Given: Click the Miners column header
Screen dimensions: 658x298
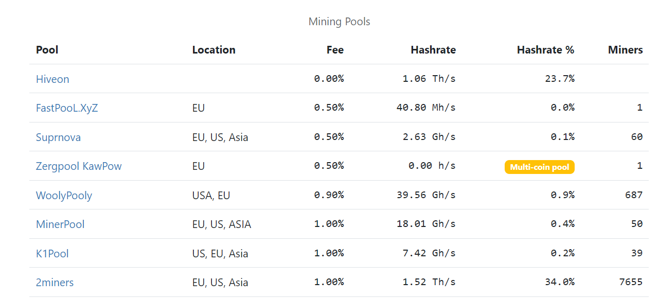Looking at the screenshot, I should [x=625, y=50].
